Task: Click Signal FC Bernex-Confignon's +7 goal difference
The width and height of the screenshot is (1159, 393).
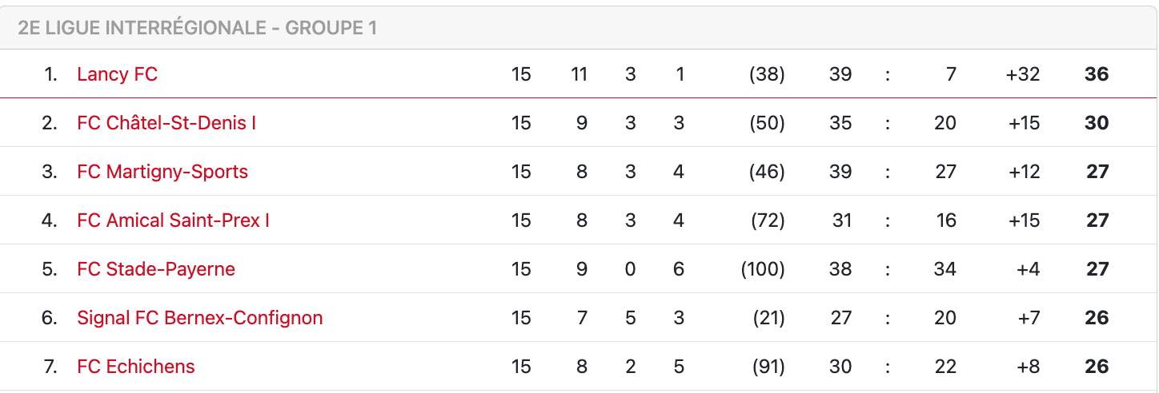Action: [x=1029, y=318]
